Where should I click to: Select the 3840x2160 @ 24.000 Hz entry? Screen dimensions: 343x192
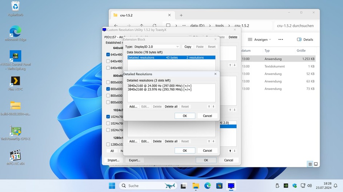[x=159, y=86]
